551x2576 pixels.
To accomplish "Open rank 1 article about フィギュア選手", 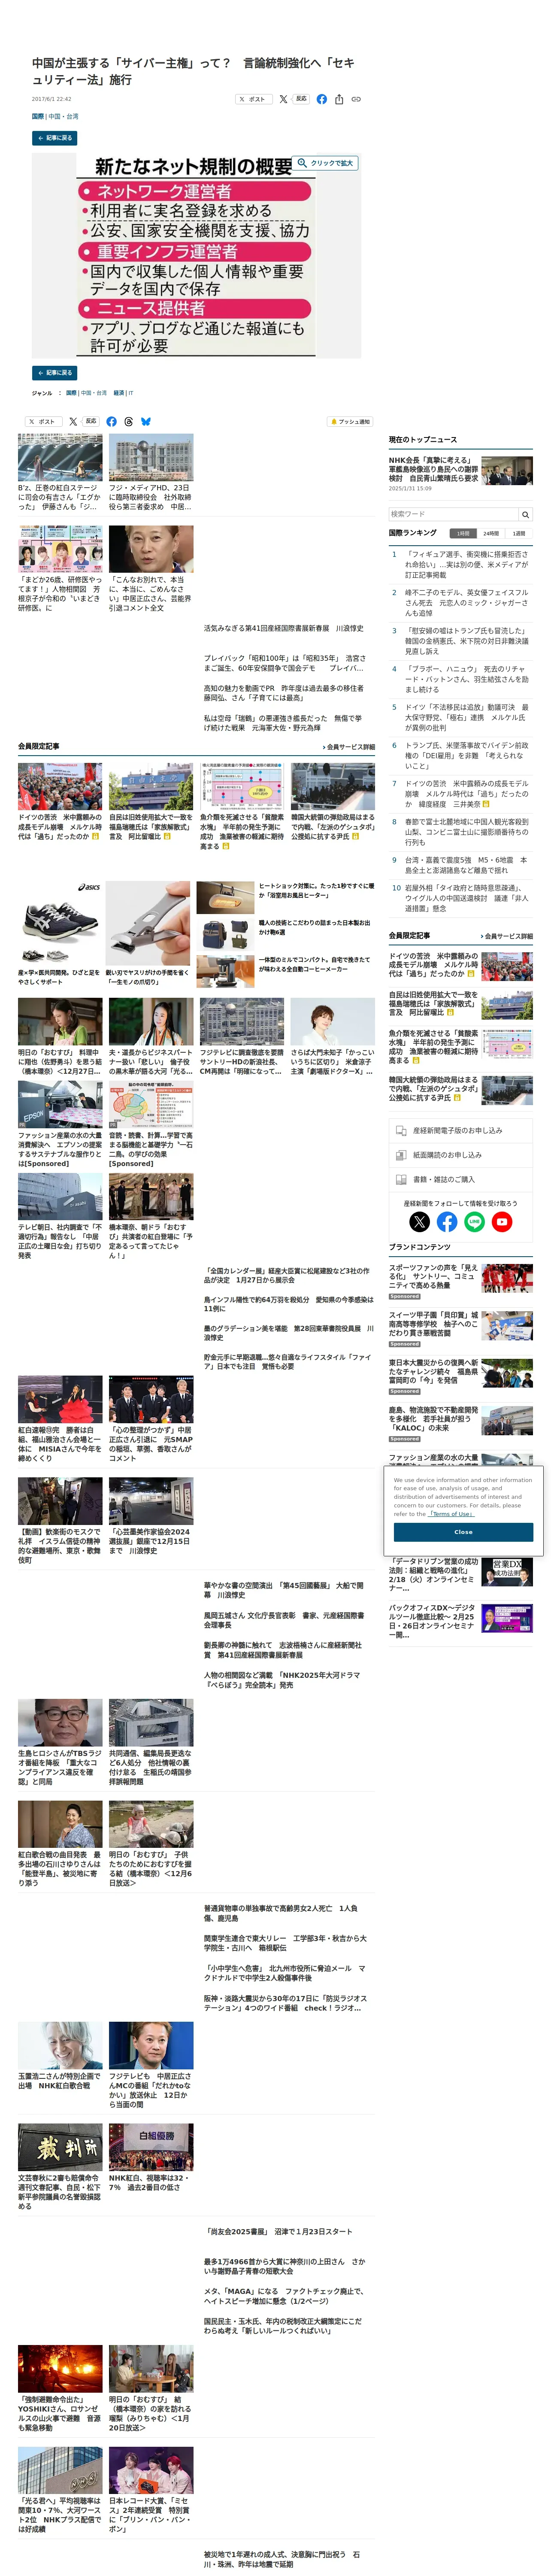I will (466, 564).
